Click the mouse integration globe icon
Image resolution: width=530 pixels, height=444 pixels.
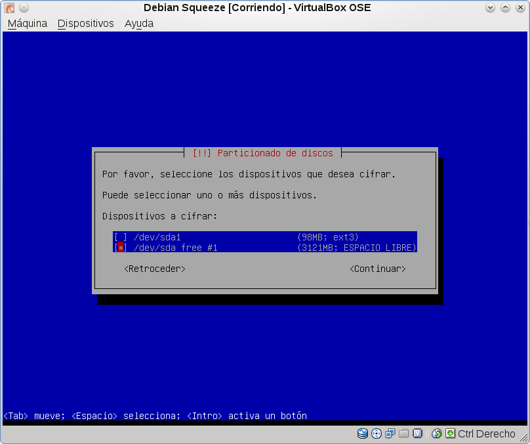pos(437,433)
